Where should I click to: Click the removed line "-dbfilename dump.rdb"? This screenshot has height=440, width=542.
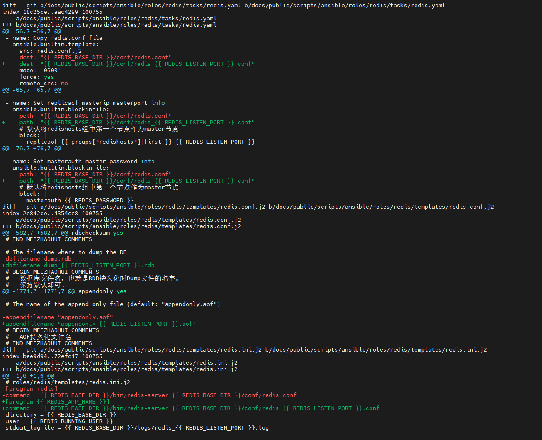(x=37, y=259)
